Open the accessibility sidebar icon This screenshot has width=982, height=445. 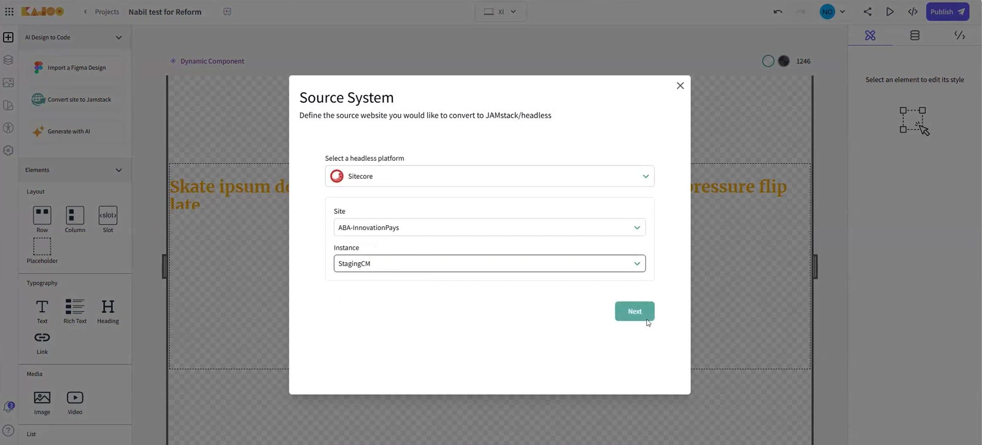(8, 128)
